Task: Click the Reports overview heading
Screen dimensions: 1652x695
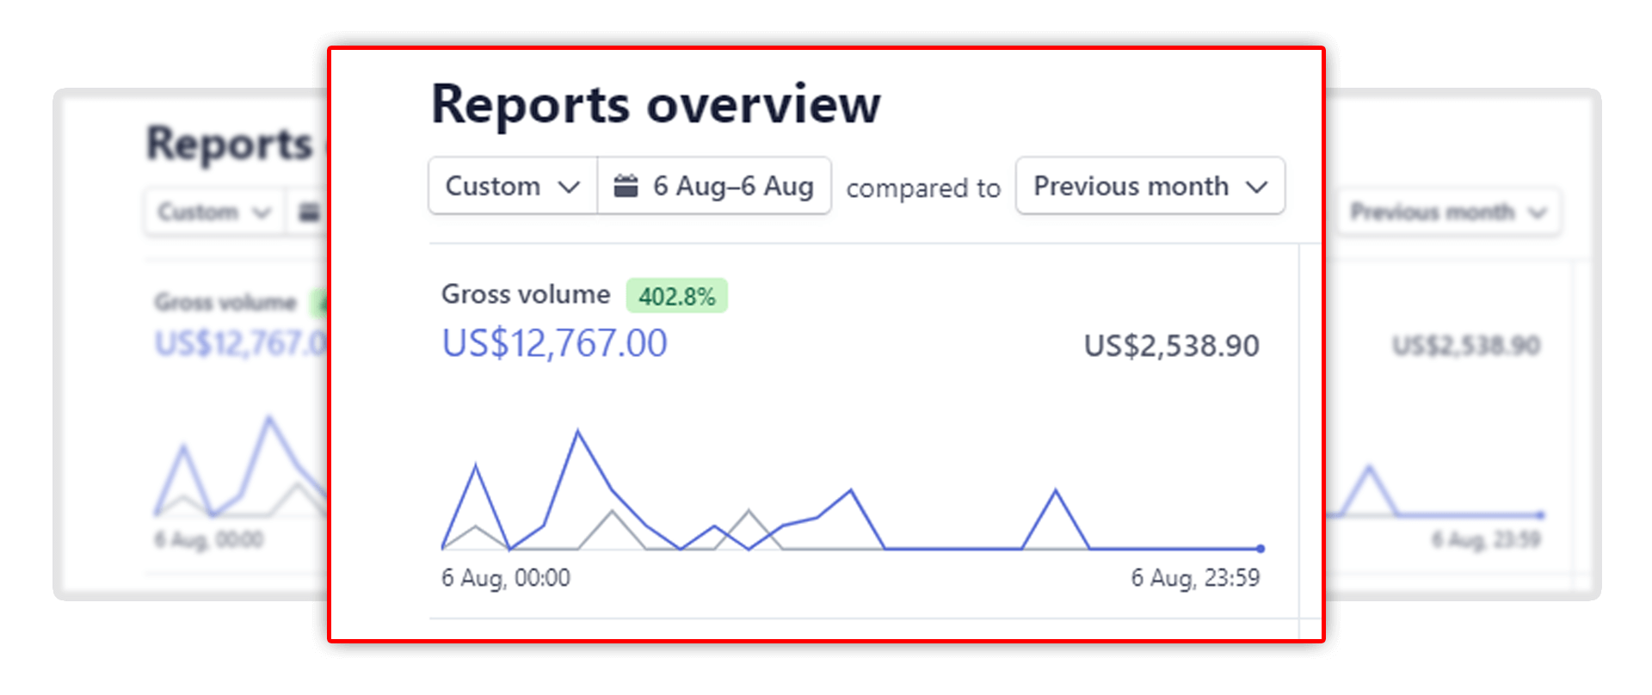Action: tap(656, 104)
